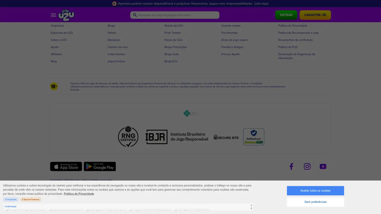Click the purposes list scroll down arrow
The width and height of the screenshot is (381, 214).
pyautogui.click(x=251, y=209)
